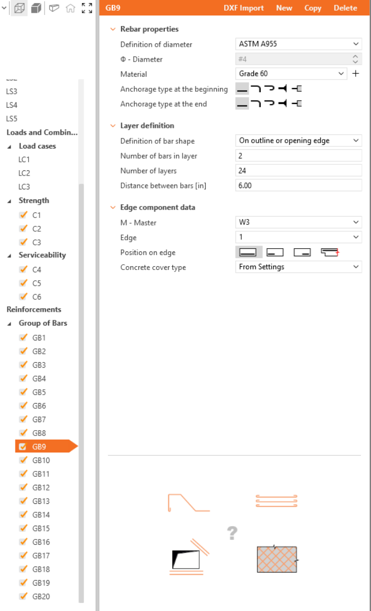Click the Copy button
The image size is (371, 611).
click(x=313, y=8)
